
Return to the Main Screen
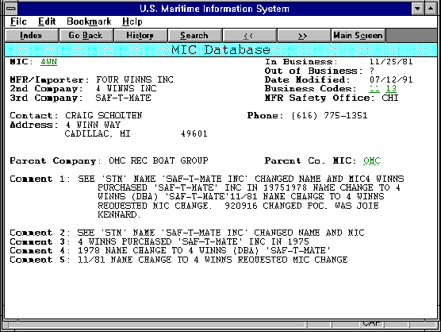pos(358,36)
